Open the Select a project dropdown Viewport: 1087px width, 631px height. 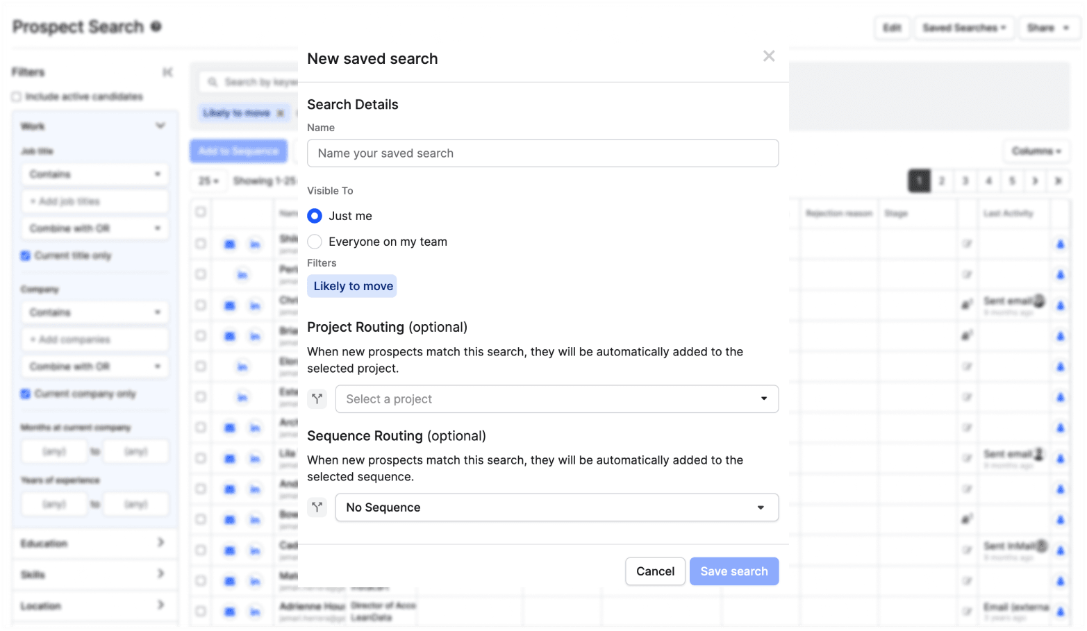[556, 398]
